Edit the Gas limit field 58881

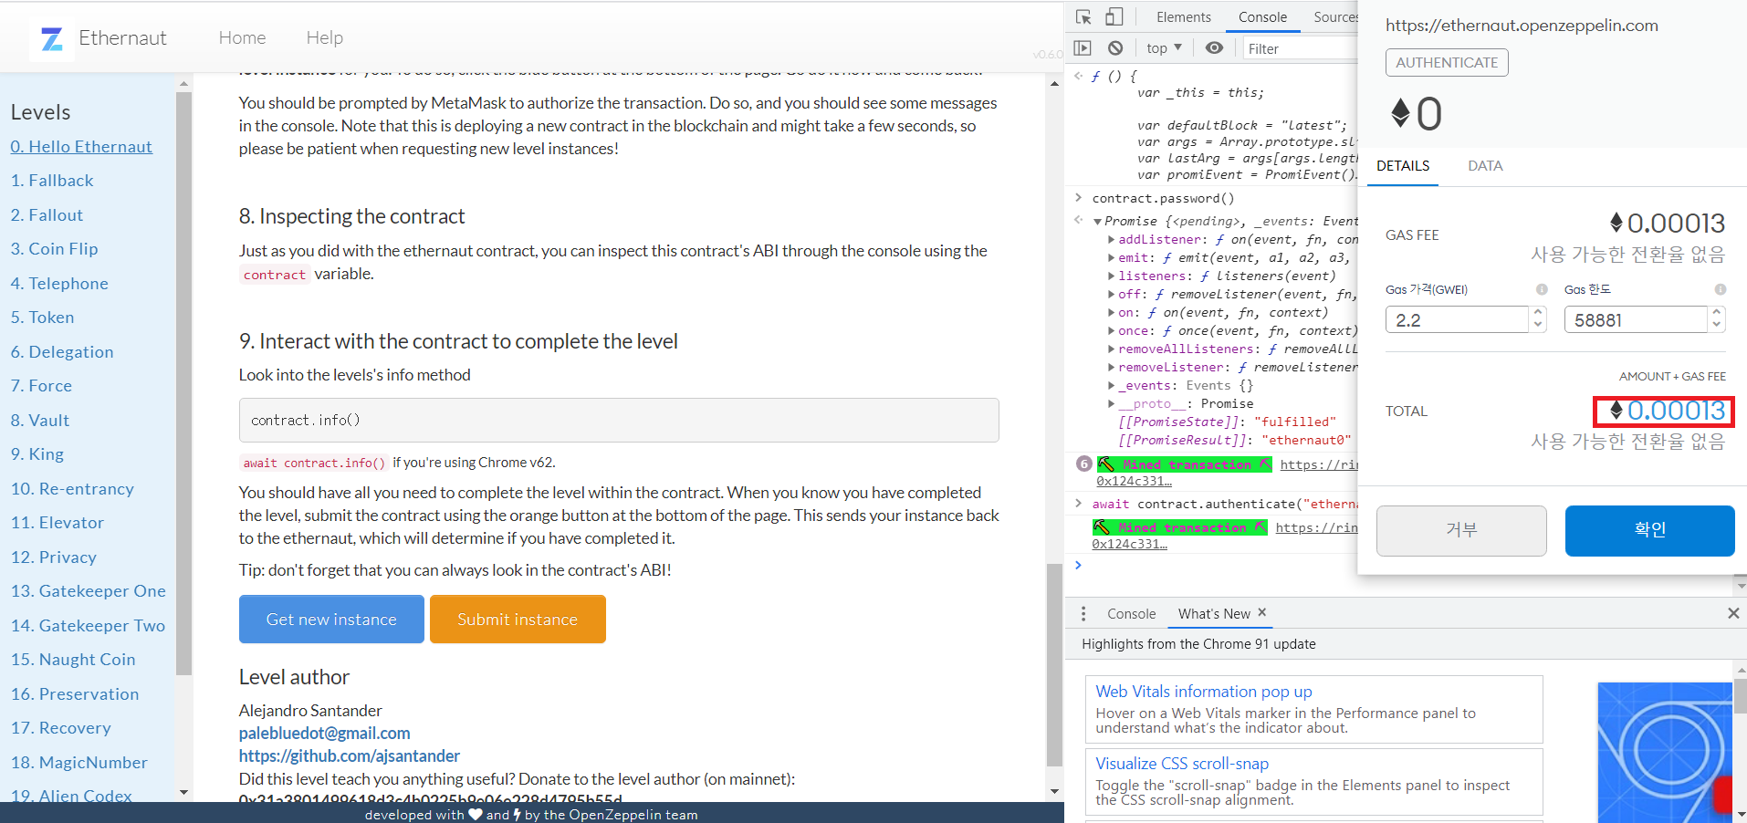[x=1636, y=319]
